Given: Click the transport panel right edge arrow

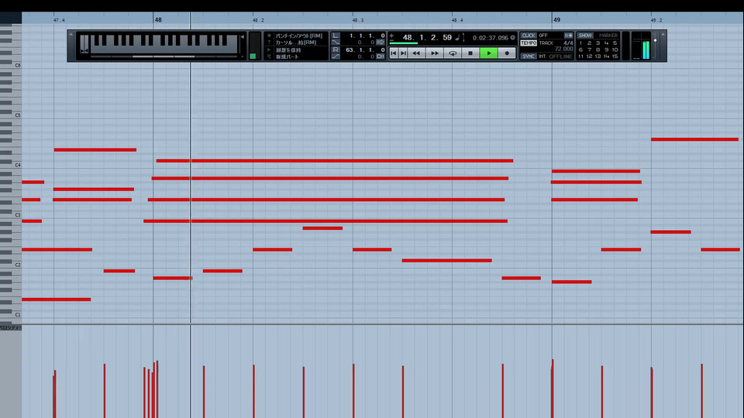Looking at the screenshot, I should [x=663, y=34].
